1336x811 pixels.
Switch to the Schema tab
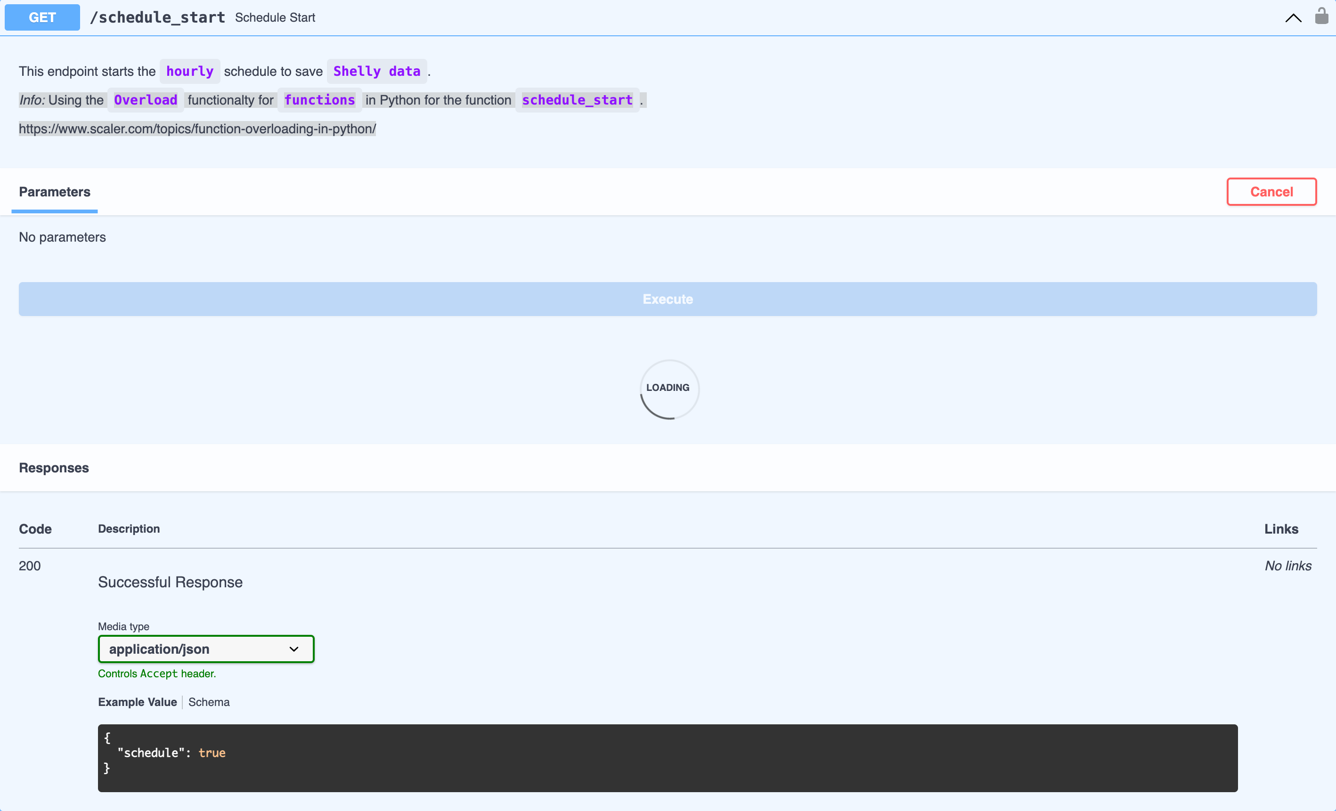click(x=209, y=702)
